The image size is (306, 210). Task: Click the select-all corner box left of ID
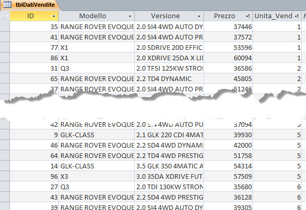5,16
